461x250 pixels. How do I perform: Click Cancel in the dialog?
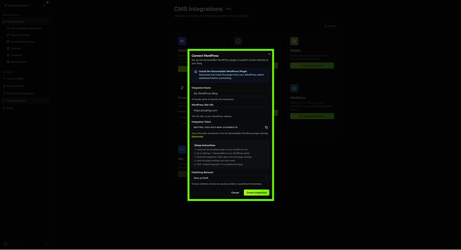(235, 192)
